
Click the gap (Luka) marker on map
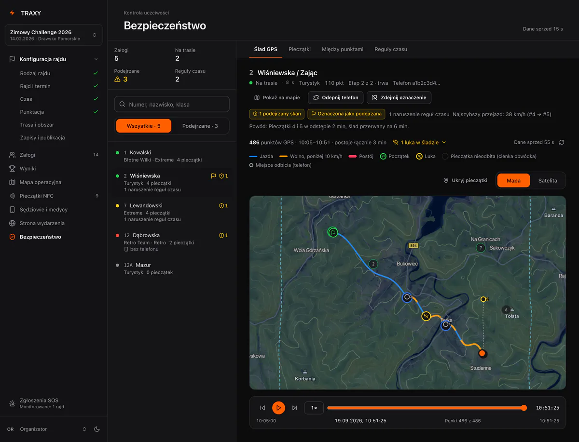click(x=426, y=316)
